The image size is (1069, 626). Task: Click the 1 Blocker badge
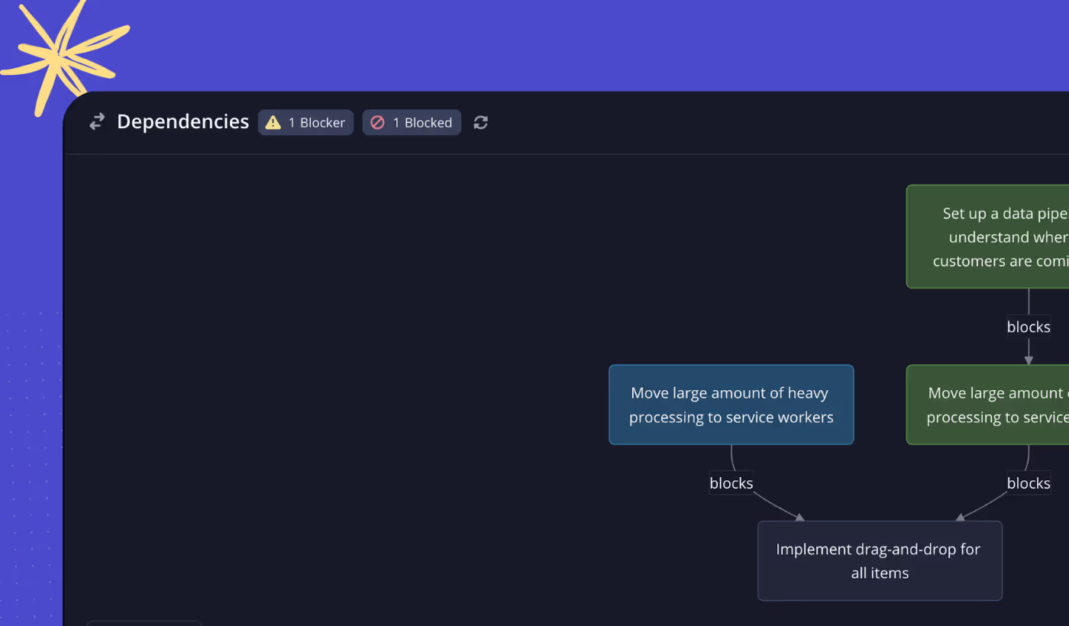tap(305, 122)
